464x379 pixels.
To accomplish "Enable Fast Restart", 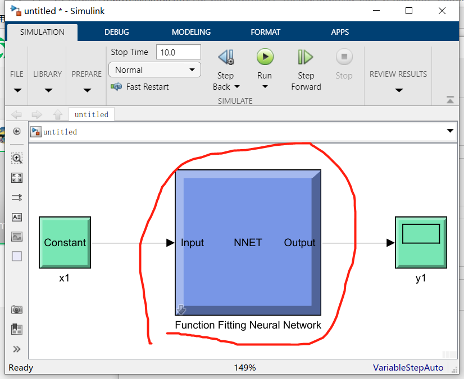I will 140,86.
